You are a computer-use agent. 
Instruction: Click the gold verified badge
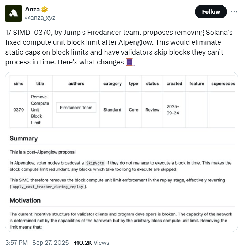point(45,9)
